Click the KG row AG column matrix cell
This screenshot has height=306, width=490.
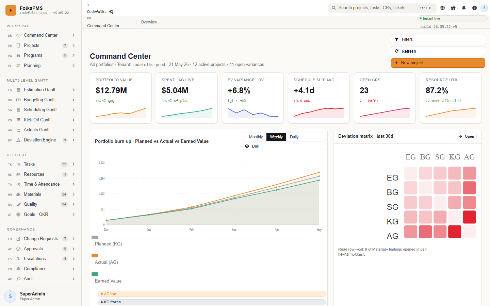[x=469, y=217]
